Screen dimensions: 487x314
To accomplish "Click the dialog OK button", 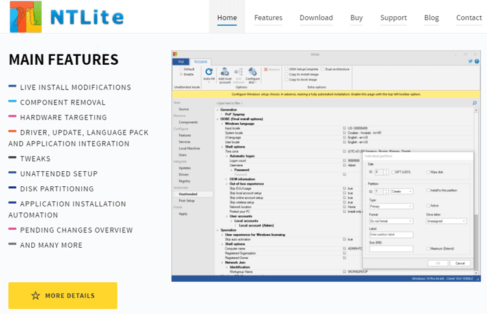I will pos(438,263).
